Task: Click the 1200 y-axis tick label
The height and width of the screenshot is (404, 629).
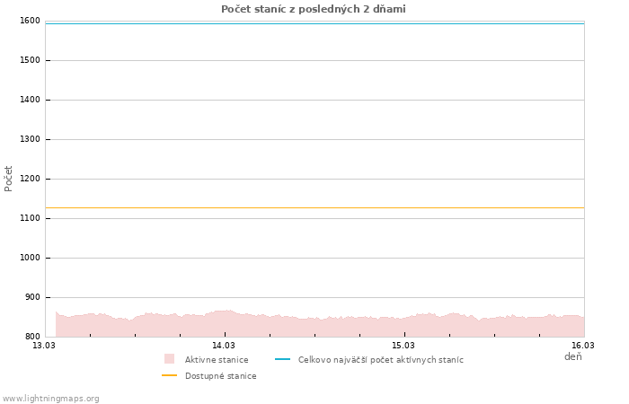Action: pyautogui.click(x=30, y=179)
